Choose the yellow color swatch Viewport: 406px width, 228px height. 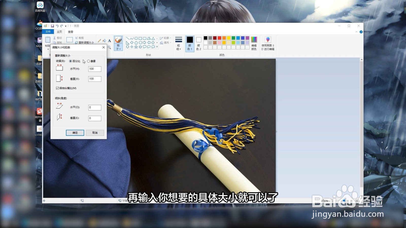pos(229,38)
